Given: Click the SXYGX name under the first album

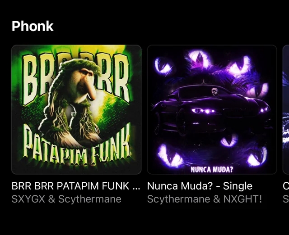Looking at the screenshot, I should pyautogui.click(x=28, y=199).
